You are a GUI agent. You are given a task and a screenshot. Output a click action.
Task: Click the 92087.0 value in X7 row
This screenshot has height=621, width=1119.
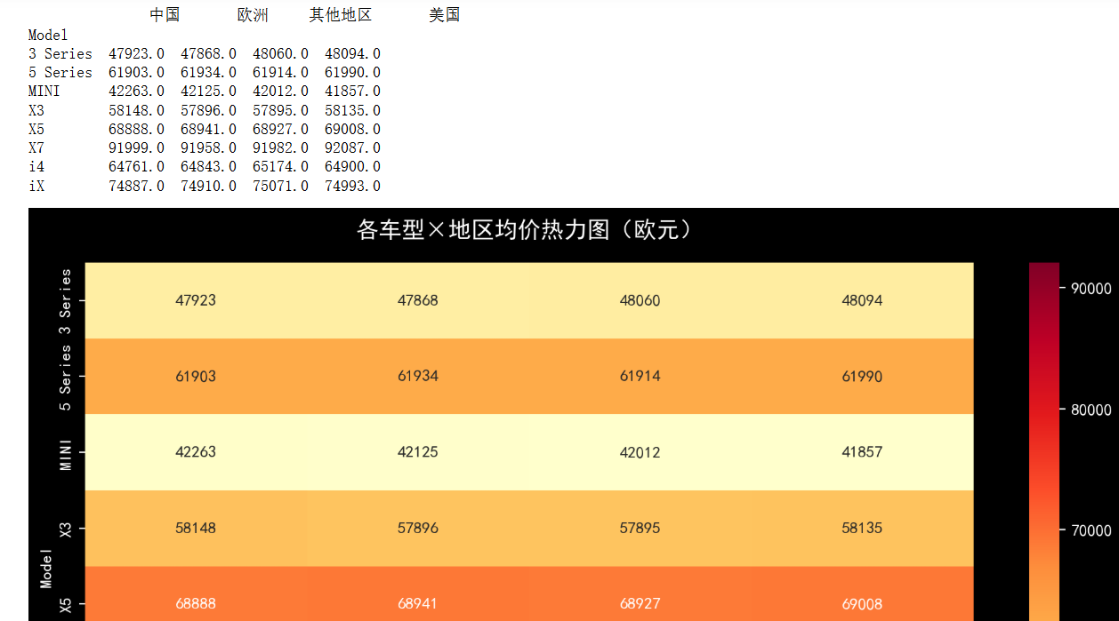pos(352,148)
